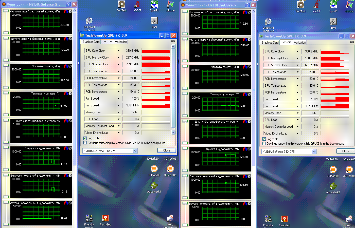Click resize handle above the graph reading 399.60
This screenshot has height=228, width=355.
point(6,10)
